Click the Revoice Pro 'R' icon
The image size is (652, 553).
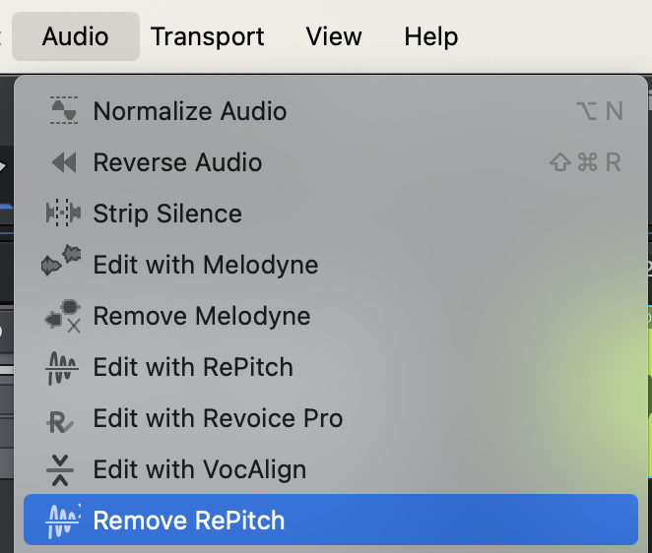(63, 420)
